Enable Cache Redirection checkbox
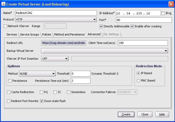Screen dimensions: 175x122 pyautogui.click(x=9, y=92)
